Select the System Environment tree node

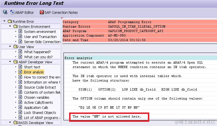tap(34, 26)
